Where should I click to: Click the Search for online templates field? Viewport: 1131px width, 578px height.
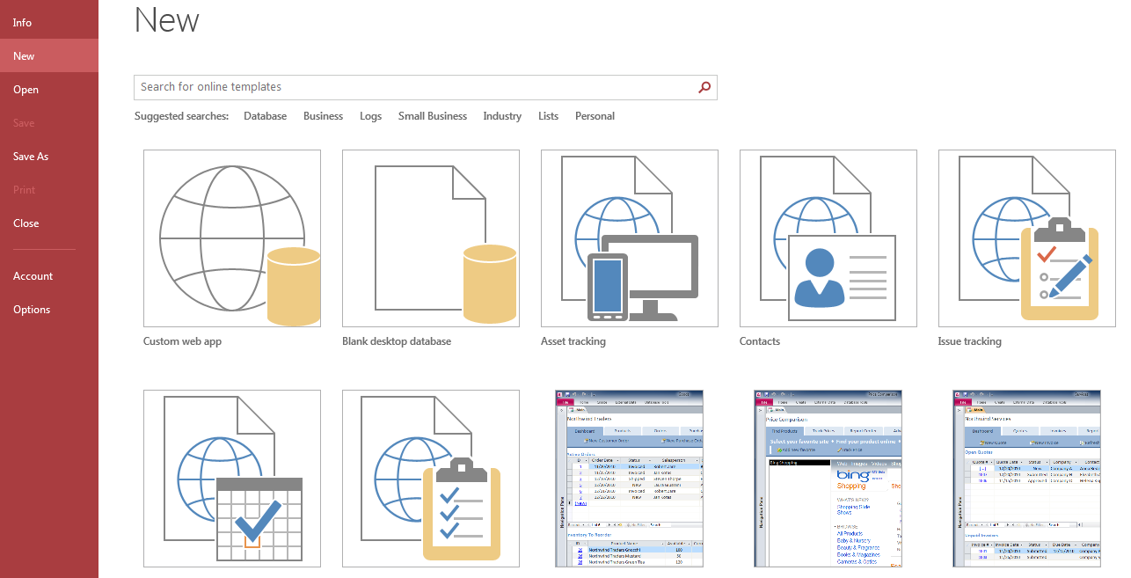tap(413, 87)
